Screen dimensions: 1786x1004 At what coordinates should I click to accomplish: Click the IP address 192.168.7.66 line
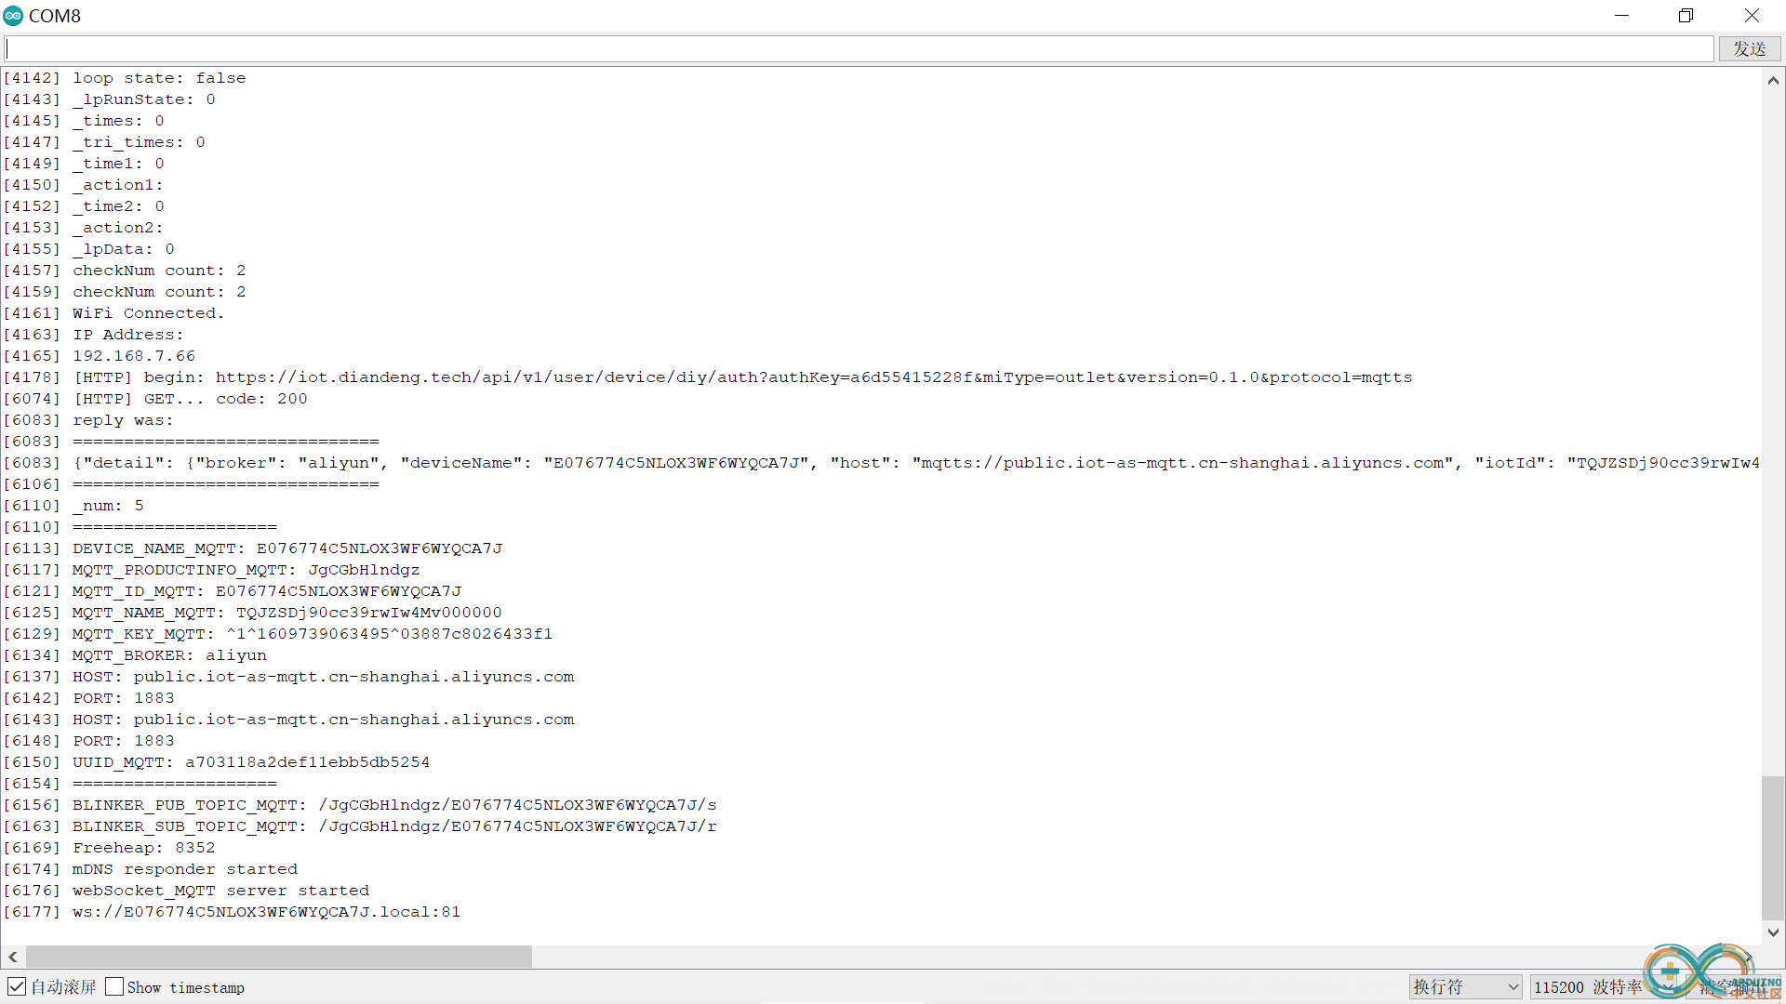(x=100, y=356)
